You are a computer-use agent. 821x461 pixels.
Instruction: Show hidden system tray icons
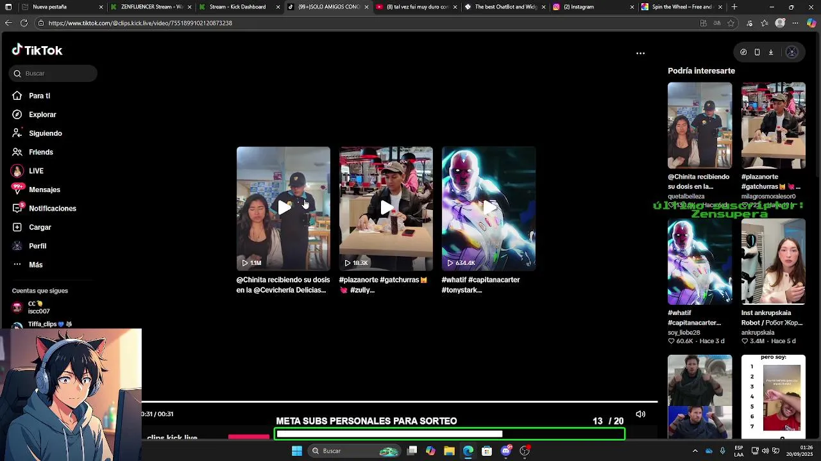pos(695,451)
